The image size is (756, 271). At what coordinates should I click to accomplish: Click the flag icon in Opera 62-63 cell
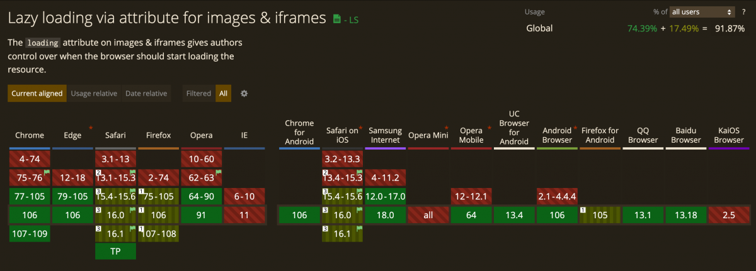pos(218,172)
